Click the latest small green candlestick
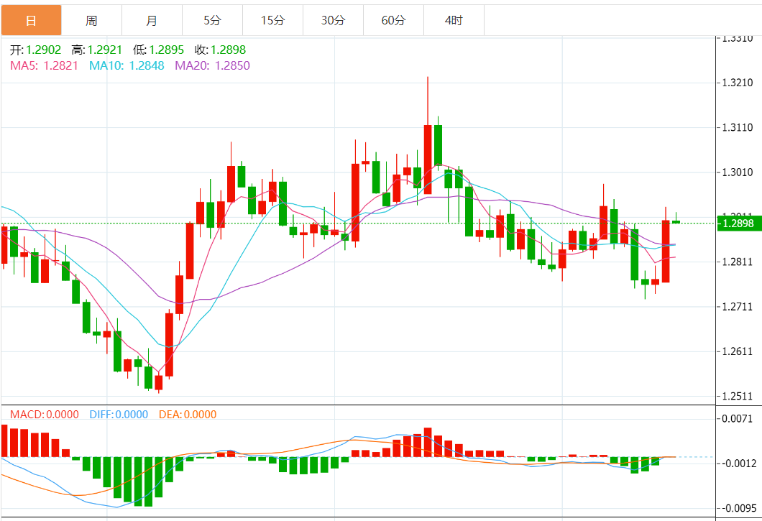Screen dimensions: 762x521 click(x=676, y=221)
